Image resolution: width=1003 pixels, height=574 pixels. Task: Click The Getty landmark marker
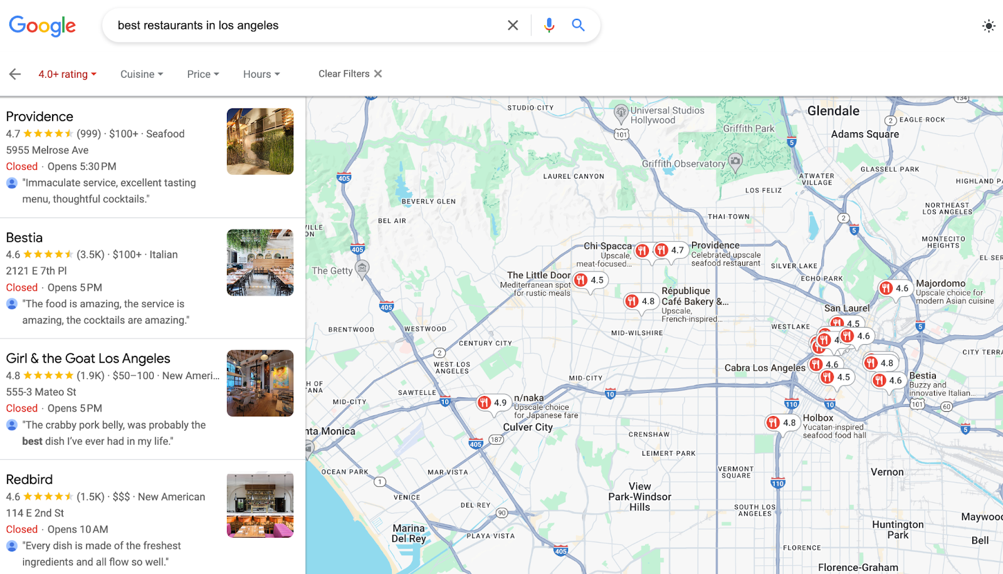click(x=362, y=269)
